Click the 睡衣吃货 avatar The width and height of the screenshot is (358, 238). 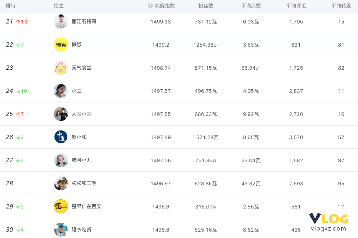click(x=61, y=229)
